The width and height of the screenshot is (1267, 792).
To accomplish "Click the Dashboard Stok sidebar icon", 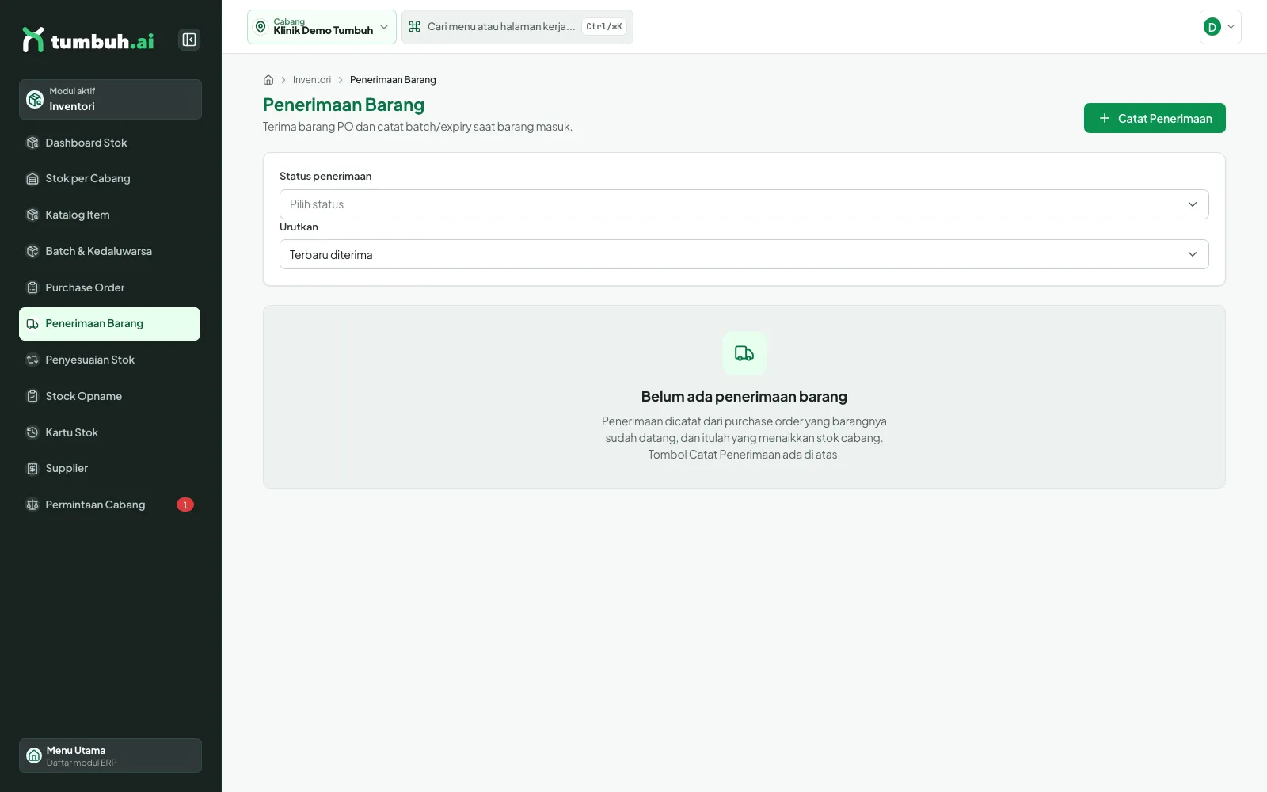I will click(x=32, y=143).
